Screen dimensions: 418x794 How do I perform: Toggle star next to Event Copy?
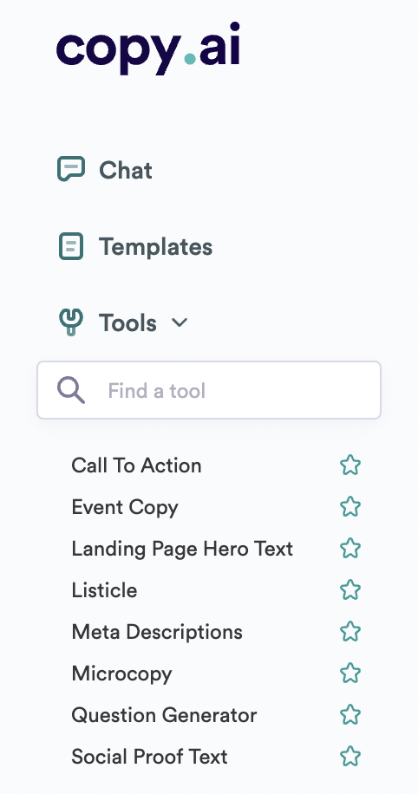point(350,507)
